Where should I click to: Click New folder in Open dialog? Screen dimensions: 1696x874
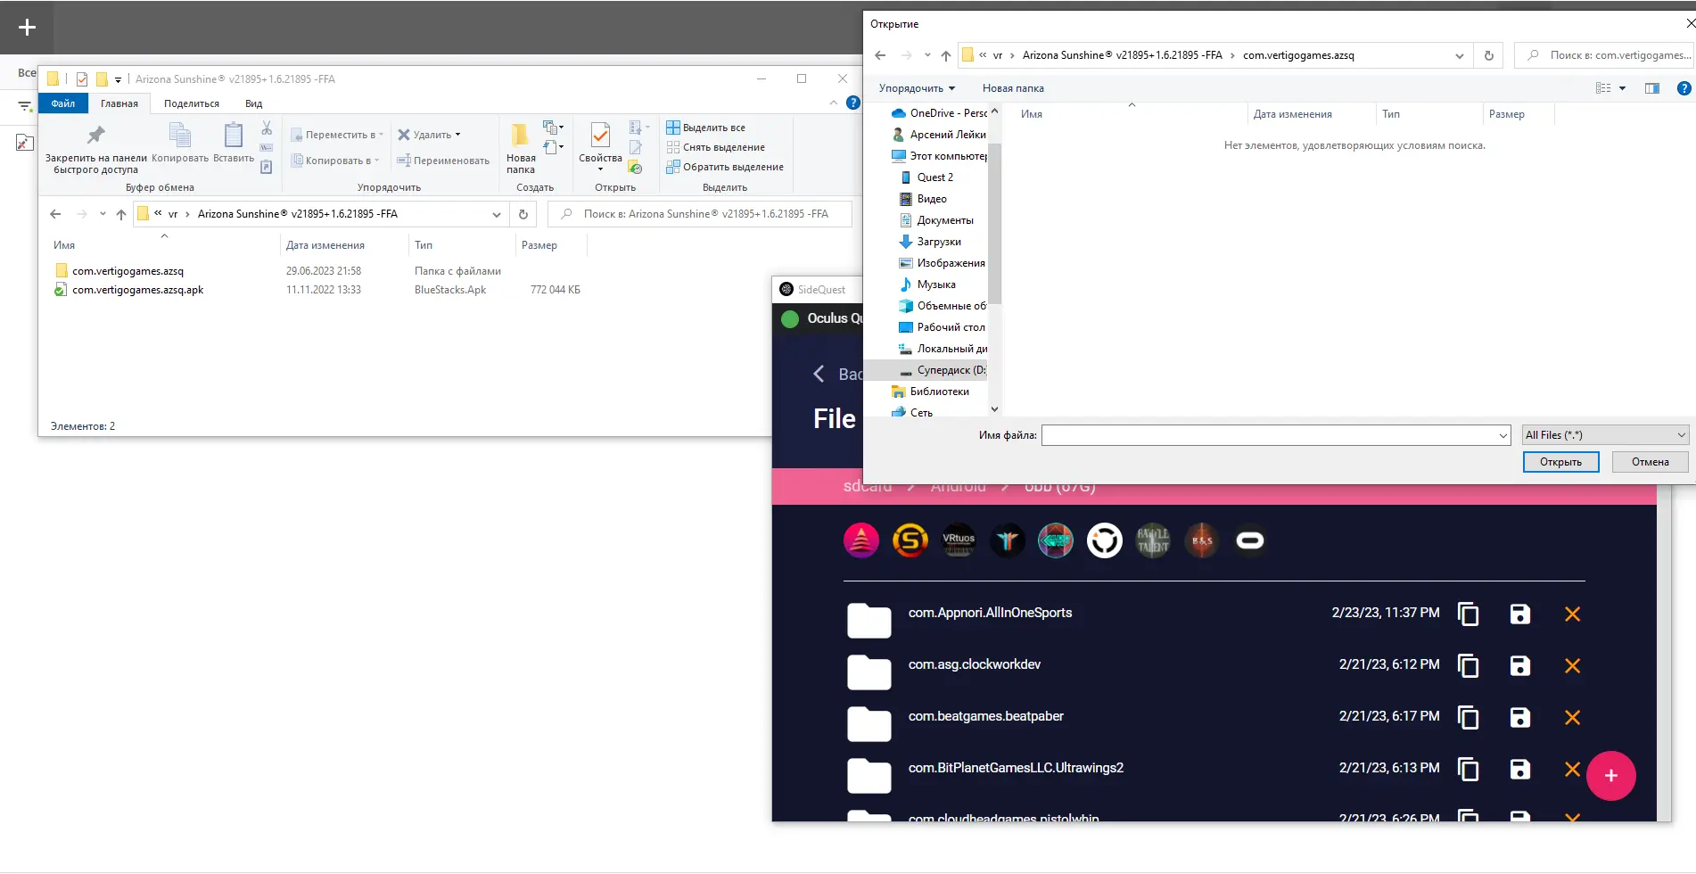point(1013,88)
